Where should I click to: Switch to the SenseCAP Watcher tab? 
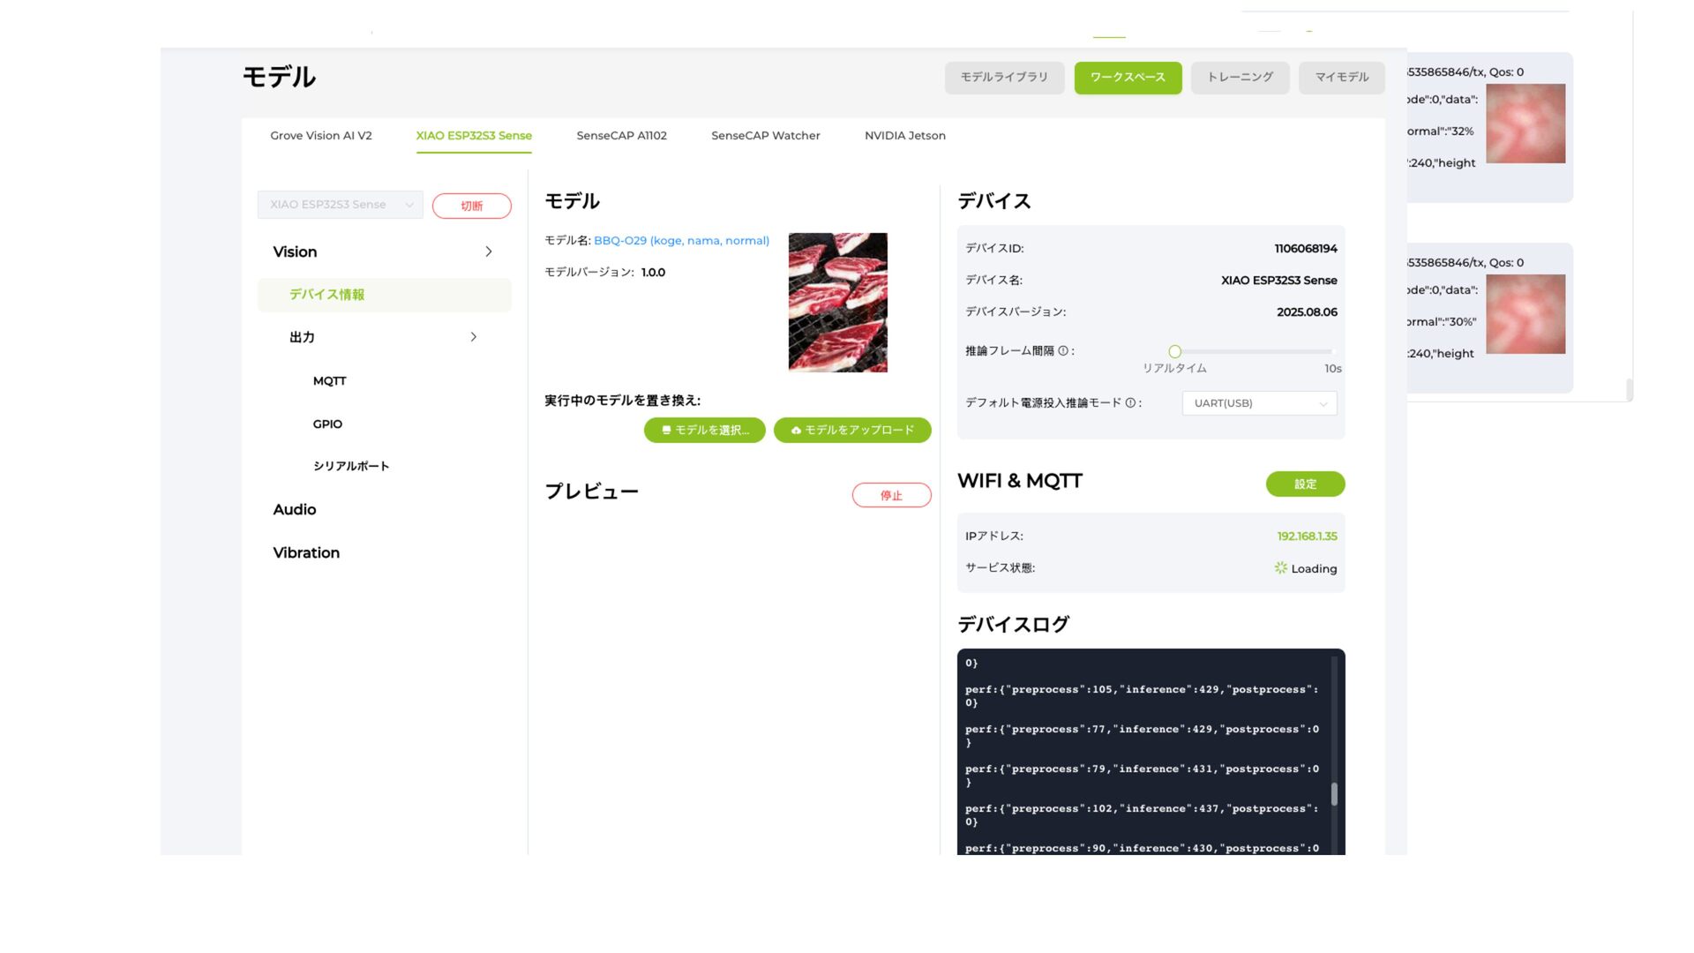[x=765, y=136]
